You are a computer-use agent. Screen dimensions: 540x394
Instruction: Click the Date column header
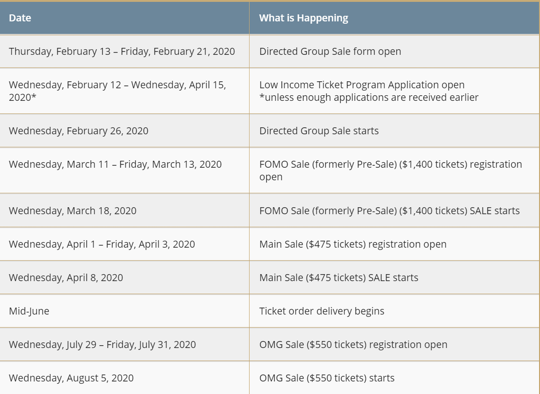pyautogui.click(x=20, y=18)
